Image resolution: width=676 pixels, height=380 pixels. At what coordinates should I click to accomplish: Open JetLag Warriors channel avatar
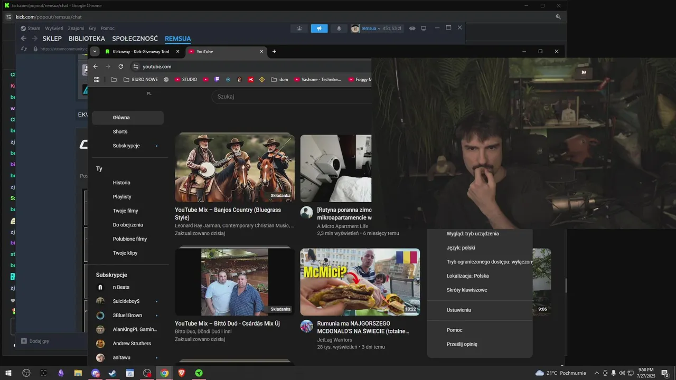(x=307, y=326)
